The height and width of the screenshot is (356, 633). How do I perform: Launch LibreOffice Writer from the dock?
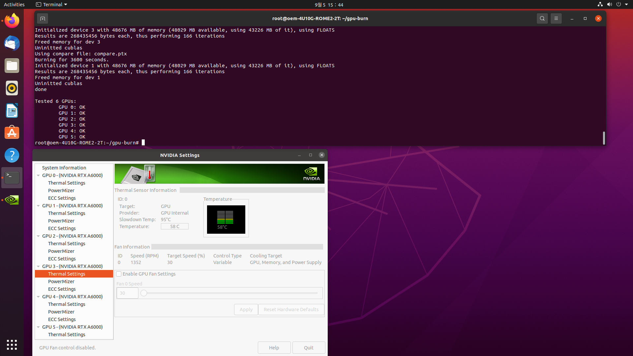pos(12,110)
